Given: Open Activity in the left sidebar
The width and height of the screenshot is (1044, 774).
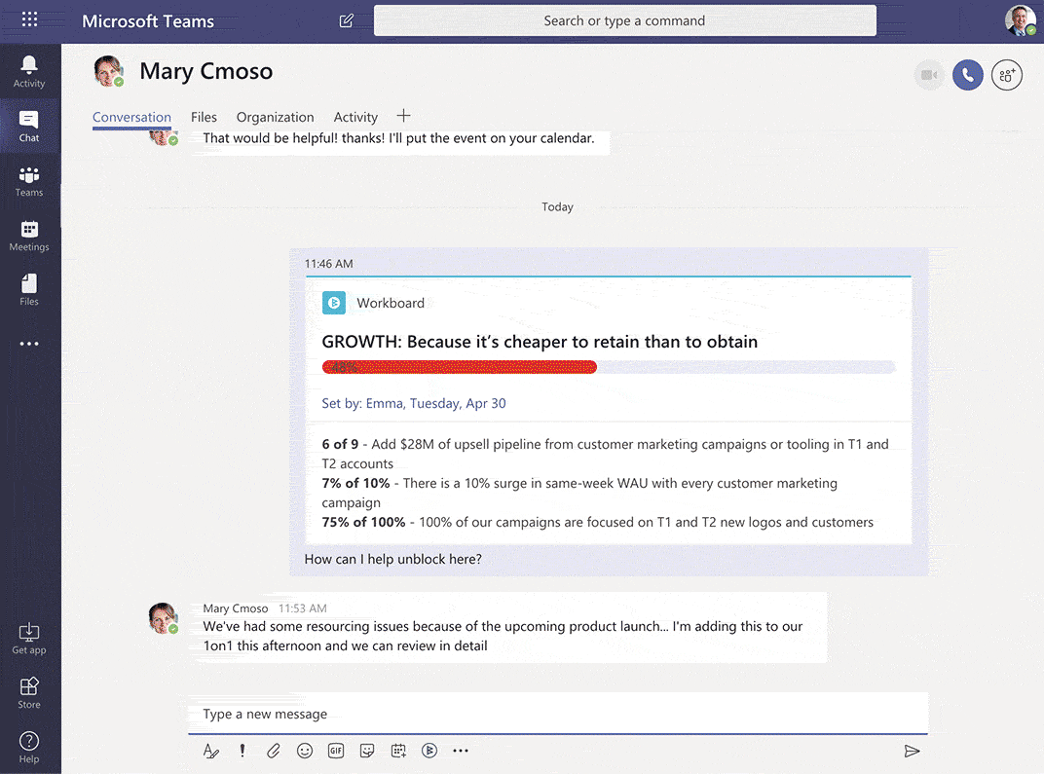Looking at the screenshot, I should pyautogui.click(x=29, y=72).
